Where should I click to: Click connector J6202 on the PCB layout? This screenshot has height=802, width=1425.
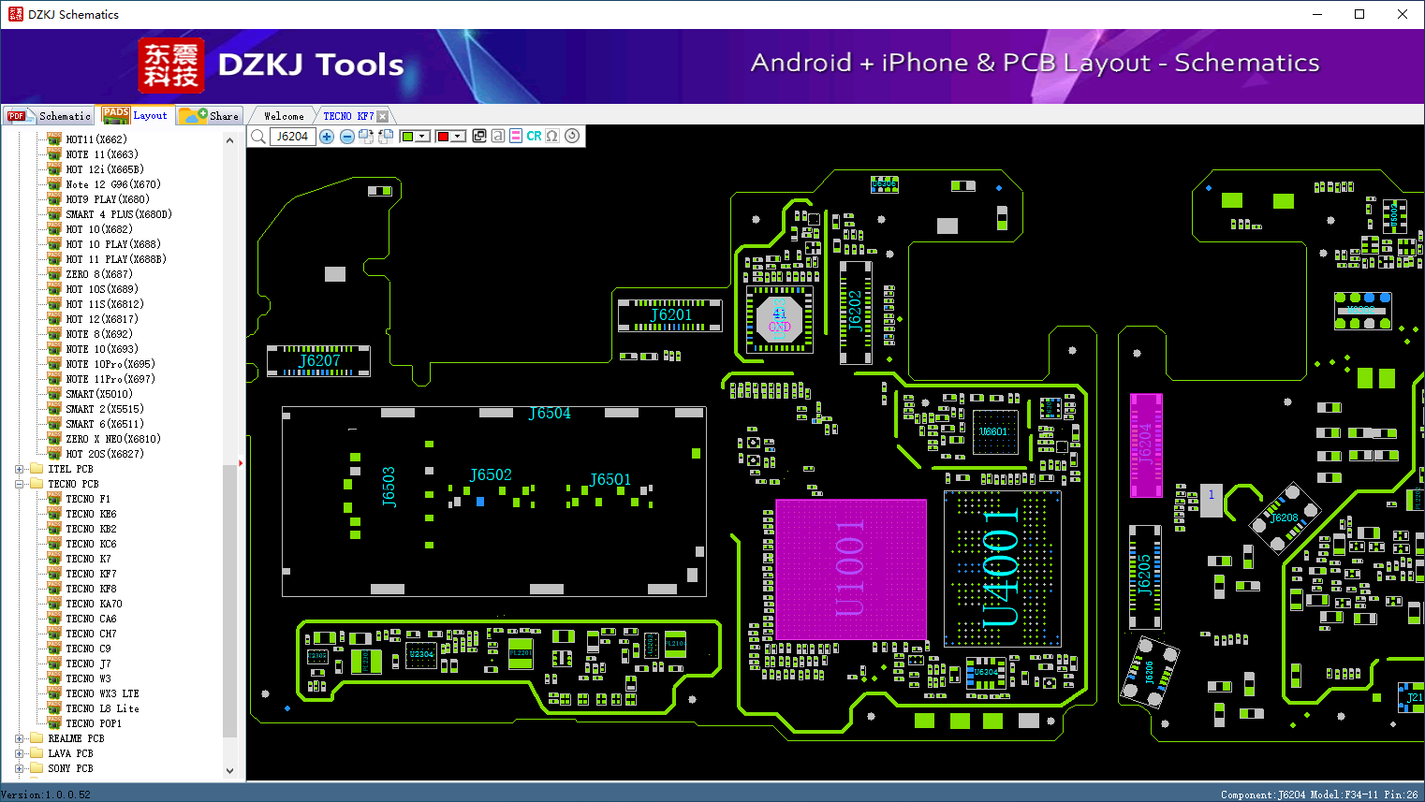(856, 313)
